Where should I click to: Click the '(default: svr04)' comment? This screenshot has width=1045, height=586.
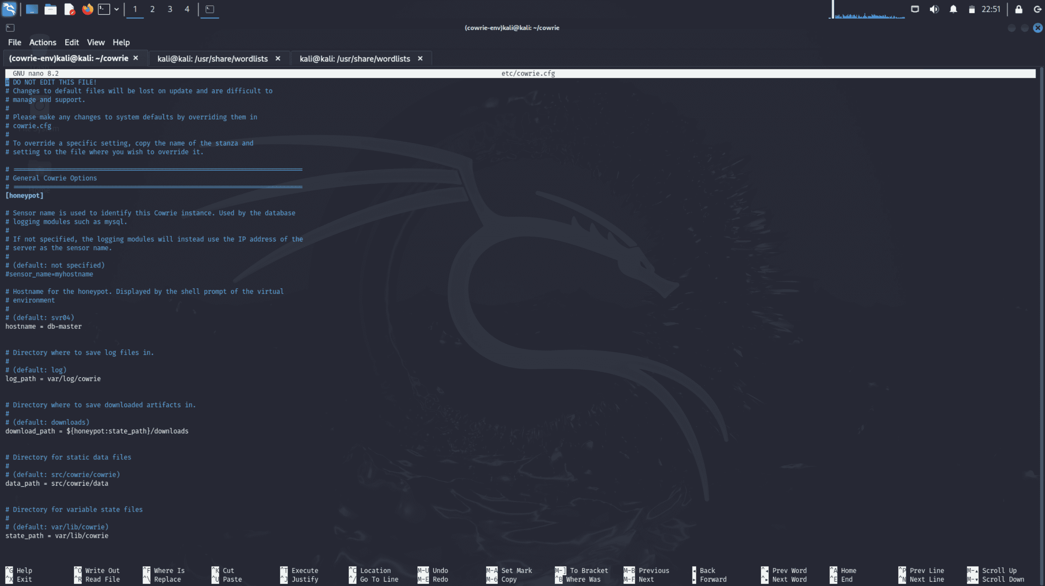click(43, 318)
